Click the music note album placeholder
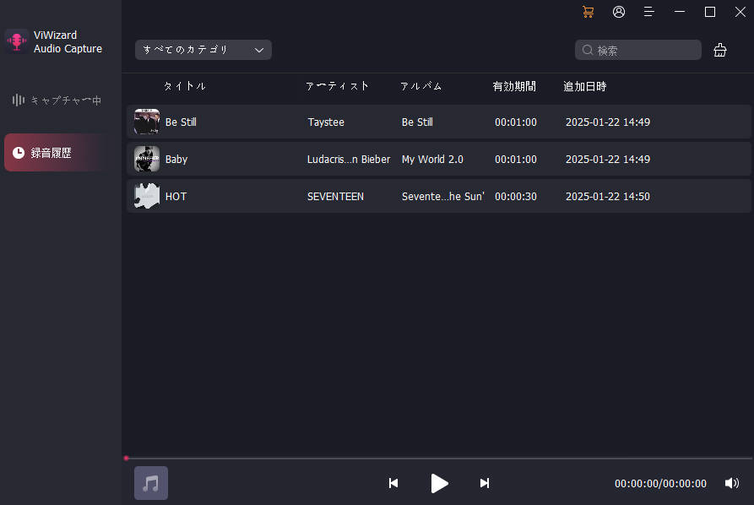Image resolution: width=754 pixels, height=505 pixels. coord(151,483)
